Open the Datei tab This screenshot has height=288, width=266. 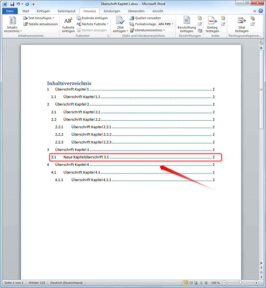pos(10,11)
